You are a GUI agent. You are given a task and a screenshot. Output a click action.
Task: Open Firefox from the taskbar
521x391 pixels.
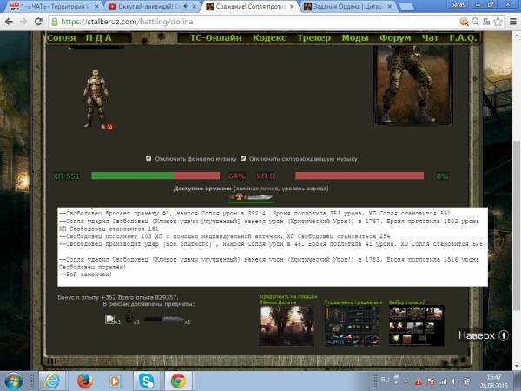coord(83,381)
